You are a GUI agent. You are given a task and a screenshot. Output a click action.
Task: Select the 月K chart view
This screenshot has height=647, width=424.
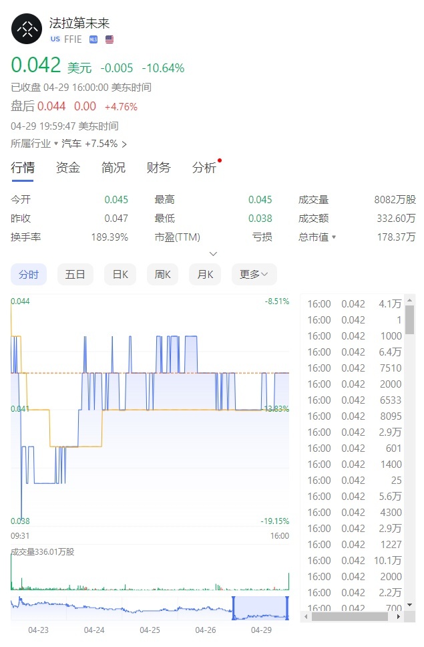[205, 275]
